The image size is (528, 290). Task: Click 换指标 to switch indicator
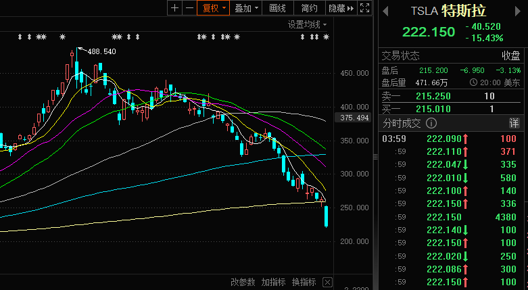tap(304, 282)
